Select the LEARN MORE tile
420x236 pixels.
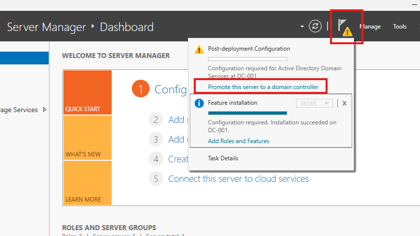tap(88, 183)
